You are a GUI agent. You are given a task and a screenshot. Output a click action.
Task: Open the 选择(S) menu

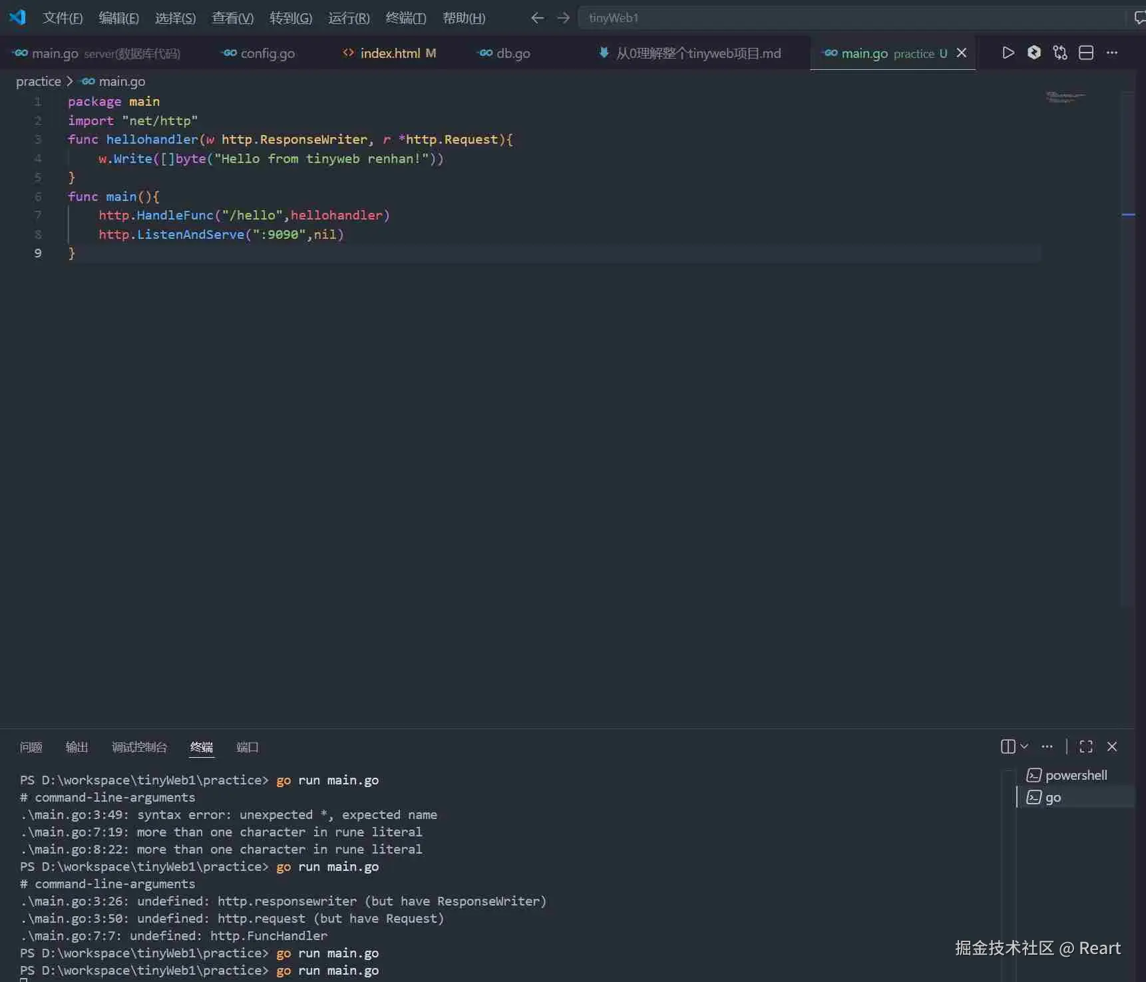pyautogui.click(x=175, y=18)
